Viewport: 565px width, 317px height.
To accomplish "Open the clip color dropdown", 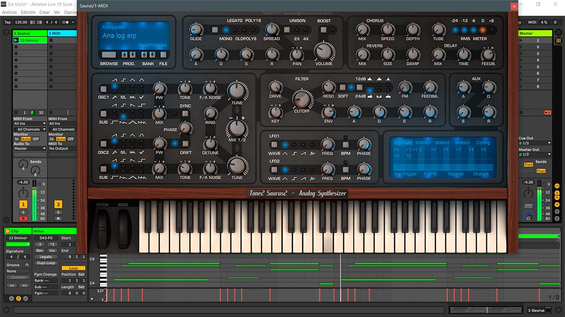I will (17, 244).
